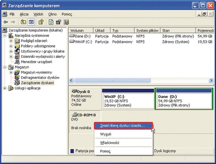Screen dimensions: 216x164
Task: Toggle the Show/Hide console tree icon
Action: pyautogui.click(x=31, y=22)
